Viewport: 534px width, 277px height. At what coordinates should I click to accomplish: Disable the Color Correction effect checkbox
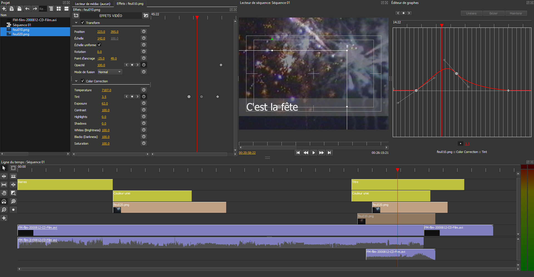coord(83,81)
